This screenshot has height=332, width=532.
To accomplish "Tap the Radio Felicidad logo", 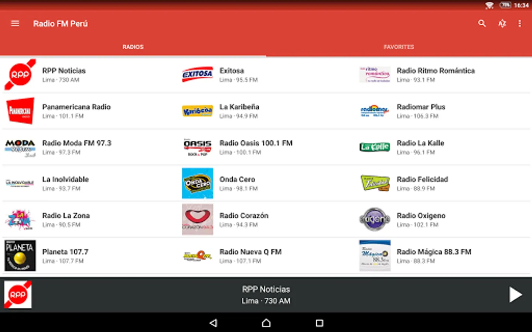I will pos(375,183).
